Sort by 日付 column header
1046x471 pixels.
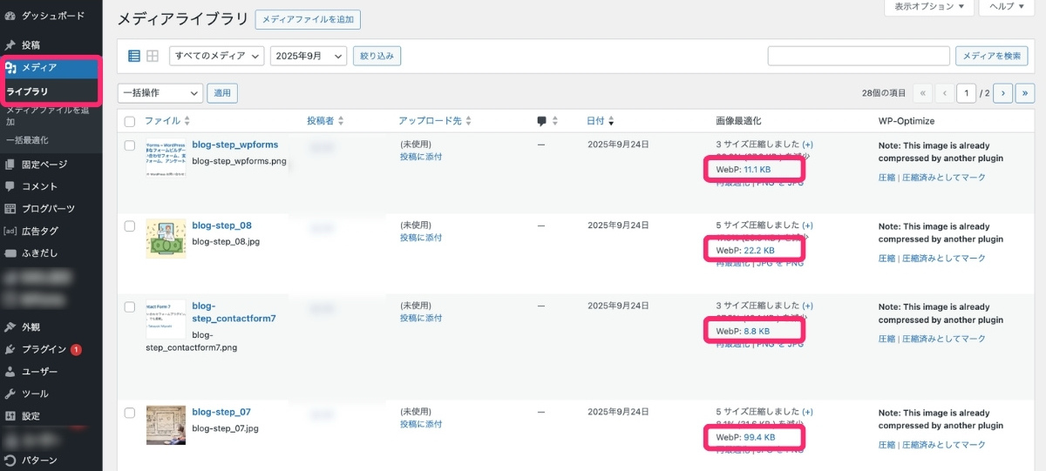click(600, 121)
